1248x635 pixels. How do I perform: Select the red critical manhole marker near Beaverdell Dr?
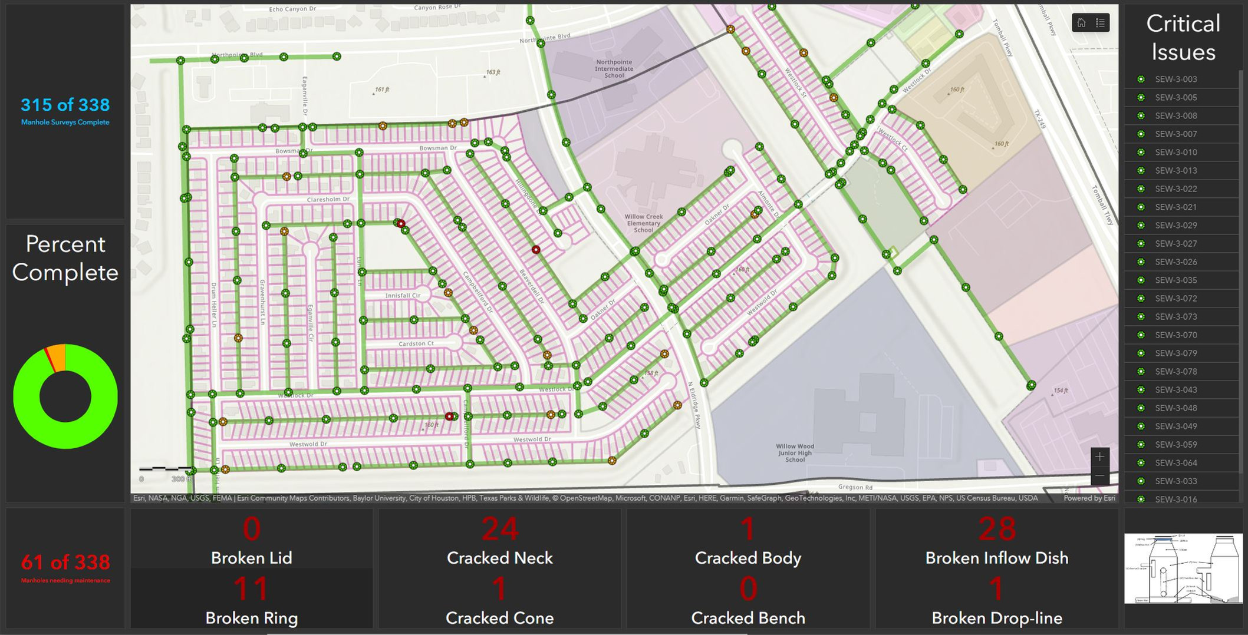(x=535, y=250)
